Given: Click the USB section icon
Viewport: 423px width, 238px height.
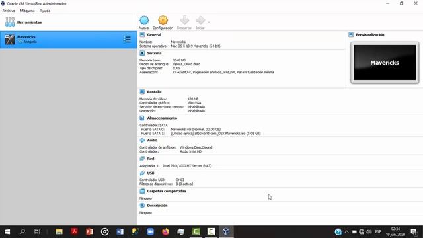Looking at the screenshot, I should tap(142, 173).
